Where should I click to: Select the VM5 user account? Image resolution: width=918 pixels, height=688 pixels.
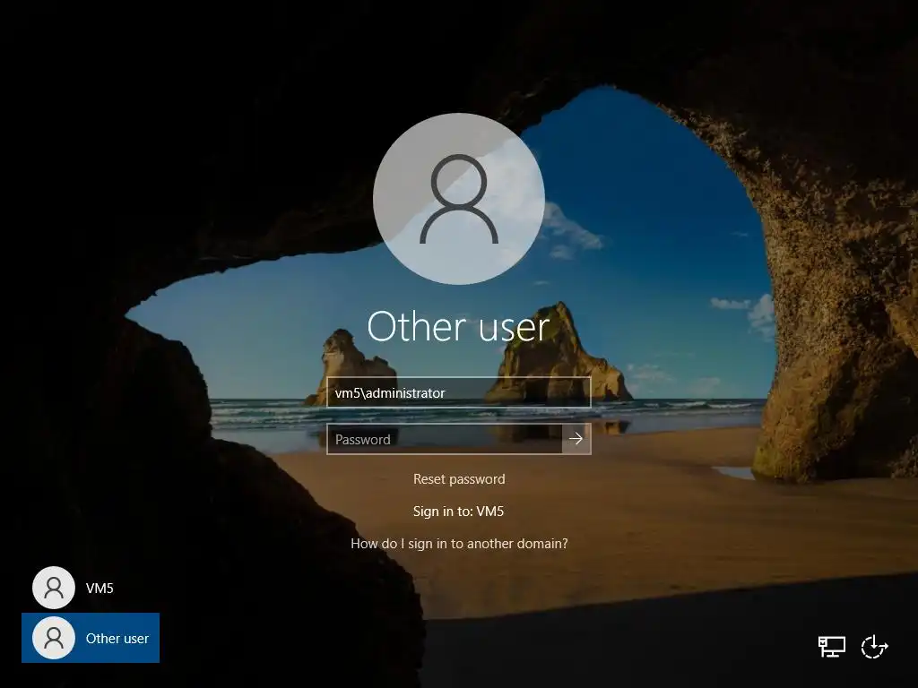tap(91, 588)
